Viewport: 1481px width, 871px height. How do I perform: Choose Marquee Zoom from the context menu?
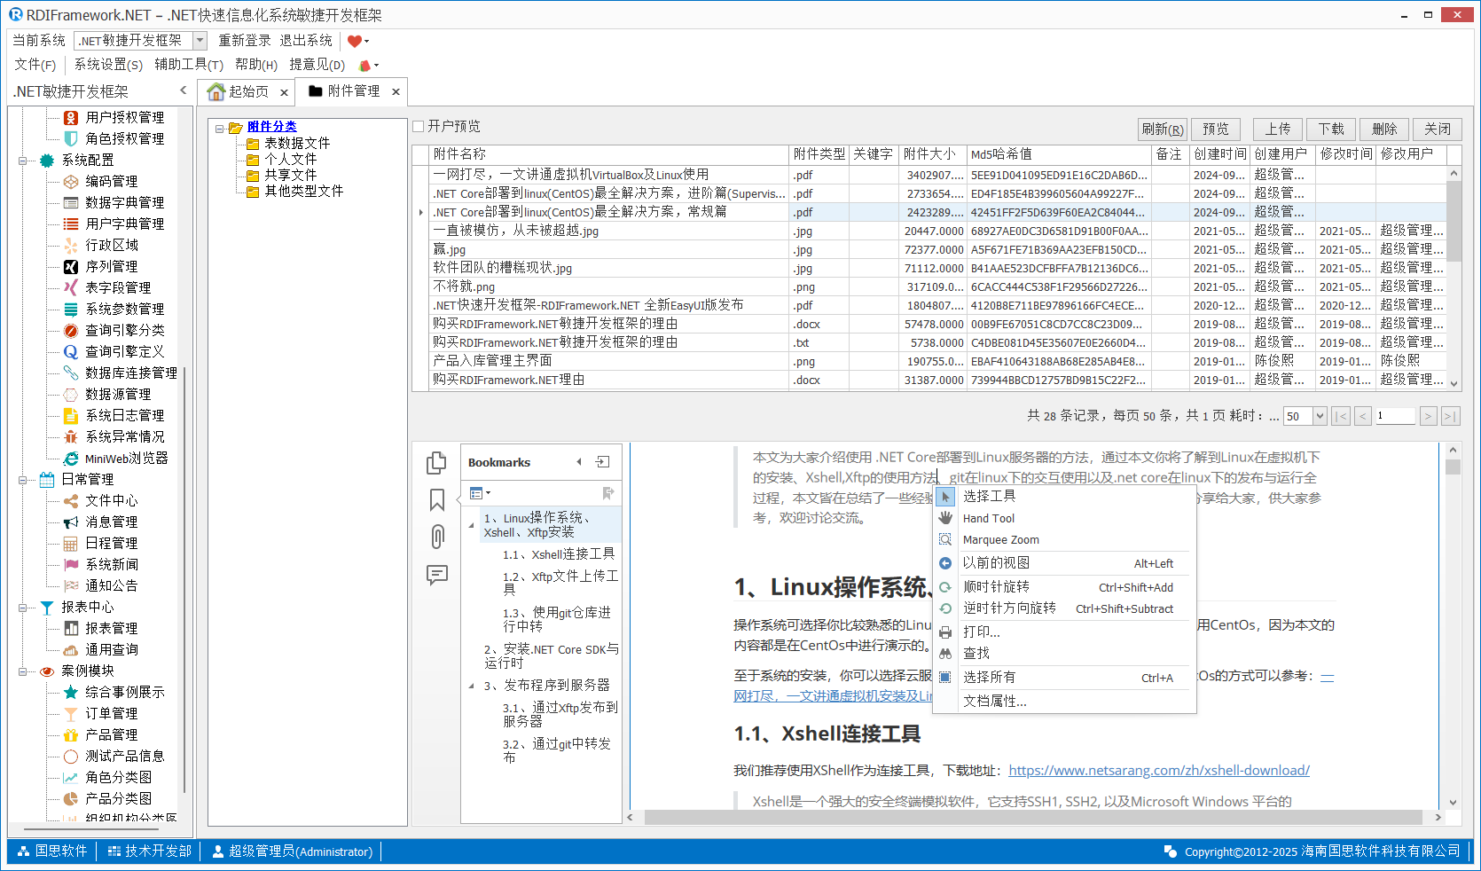(1000, 540)
